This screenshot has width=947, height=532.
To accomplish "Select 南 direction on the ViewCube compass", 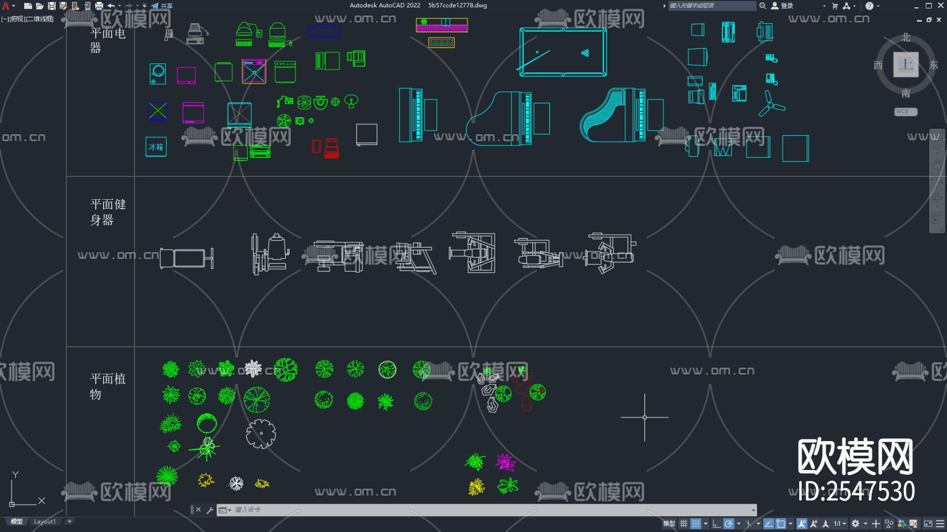I will [x=906, y=93].
